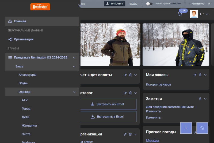The width and height of the screenshot is (214, 143).
Task: Collapse the Одежда chevron
Action: 74,92
